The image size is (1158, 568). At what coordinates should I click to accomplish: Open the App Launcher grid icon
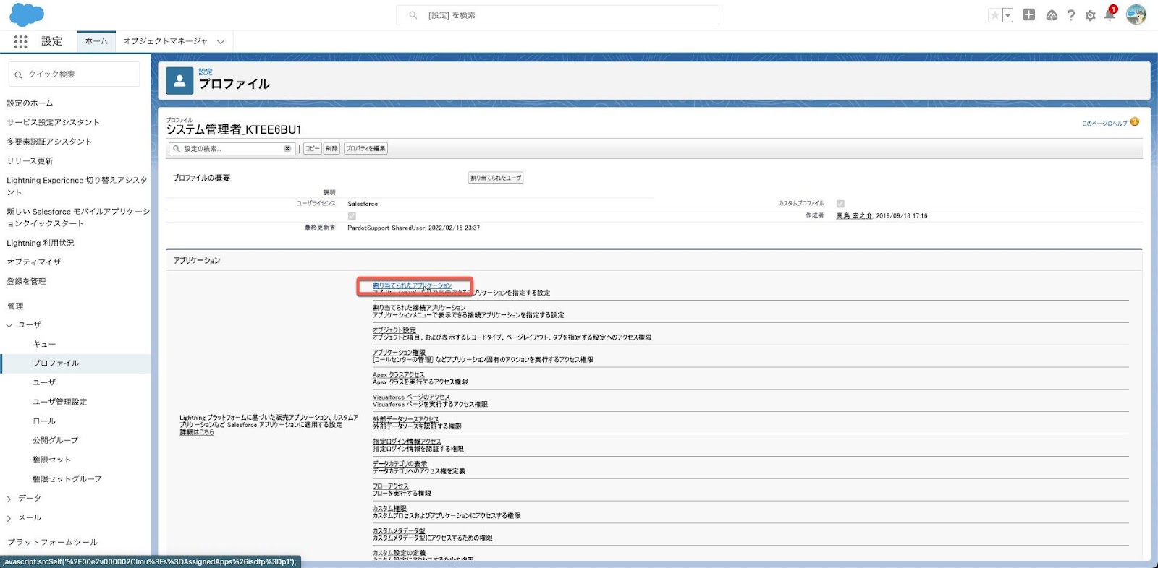(20, 42)
